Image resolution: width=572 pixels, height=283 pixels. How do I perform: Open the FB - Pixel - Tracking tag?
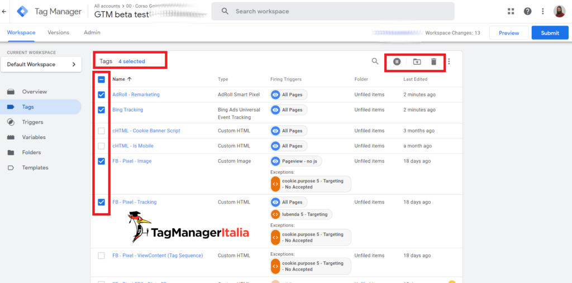click(x=134, y=202)
